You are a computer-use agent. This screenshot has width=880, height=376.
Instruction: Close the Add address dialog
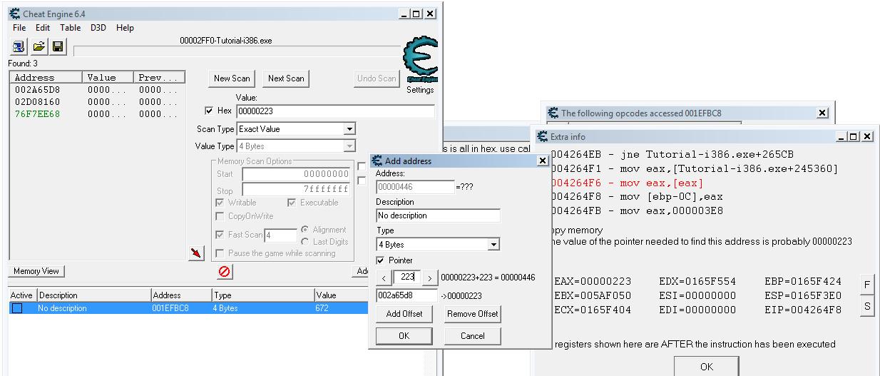click(x=541, y=161)
